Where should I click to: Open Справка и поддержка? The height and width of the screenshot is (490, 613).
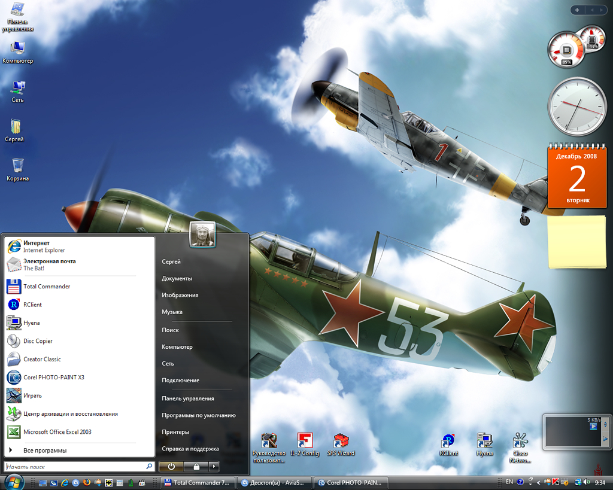(190, 449)
